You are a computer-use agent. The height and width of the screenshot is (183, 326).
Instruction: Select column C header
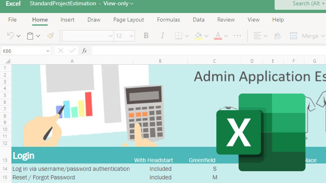coord(214,61)
